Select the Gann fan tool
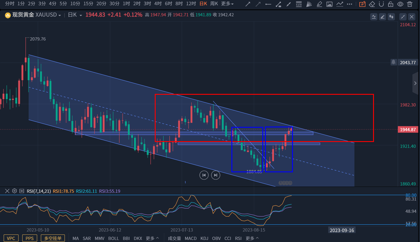 [309, 4]
